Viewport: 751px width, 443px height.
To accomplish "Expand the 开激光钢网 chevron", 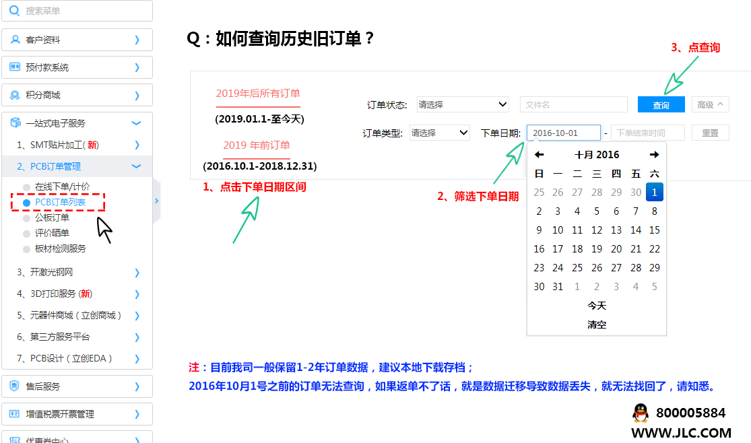I will click(137, 273).
